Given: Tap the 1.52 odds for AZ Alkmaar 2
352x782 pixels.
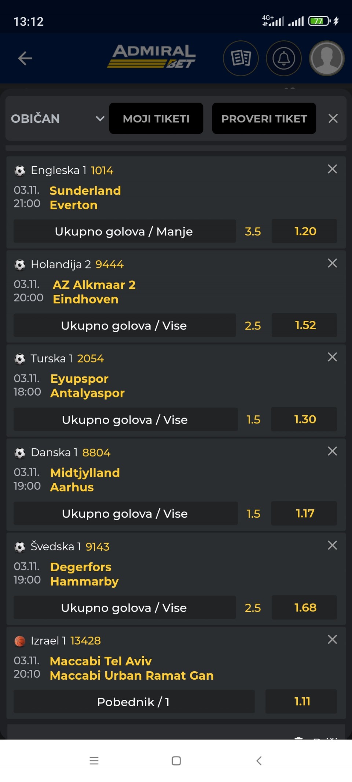Looking at the screenshot, I should pyautogui.click(x=304, y=325).
